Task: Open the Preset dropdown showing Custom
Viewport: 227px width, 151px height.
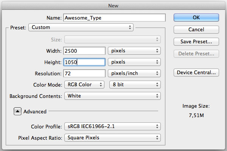Action: pos(81,27)
